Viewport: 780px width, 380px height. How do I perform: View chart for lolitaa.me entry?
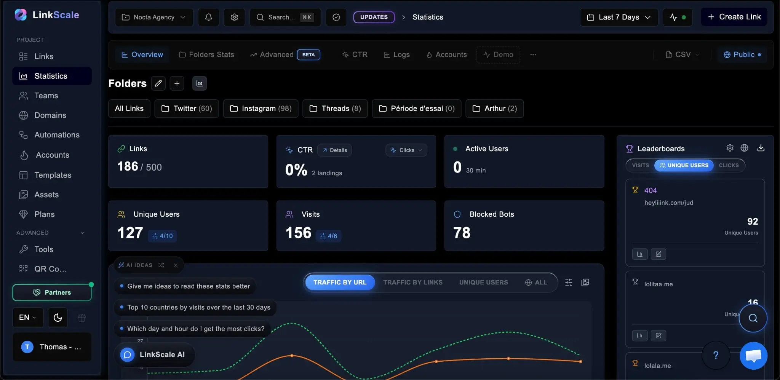640,335
